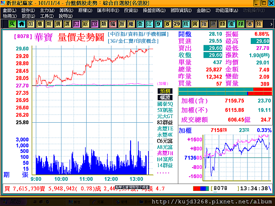Click the 加權 index mini chart
Viewport: 275px width, 206px height.
[x=237, y=157]
